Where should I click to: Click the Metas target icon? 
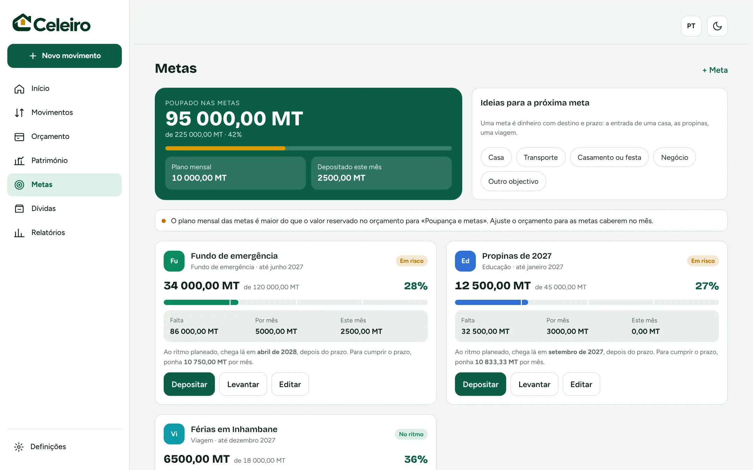pos(19,185)
